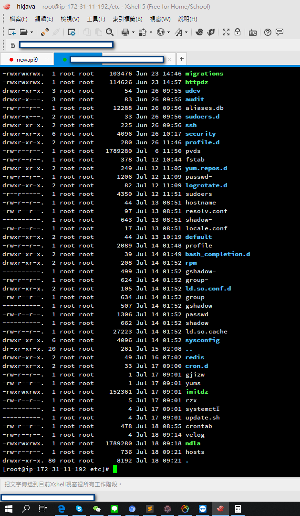
Task: Click the address bar lock icon
Action: (x=13, y=45)
